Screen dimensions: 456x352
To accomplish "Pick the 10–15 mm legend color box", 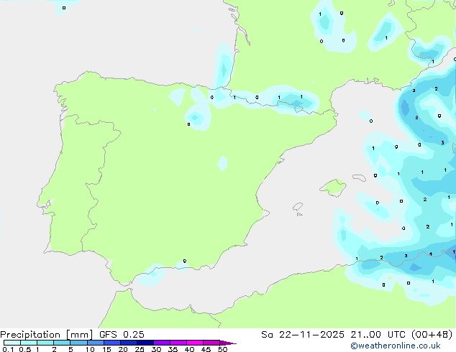I will click(95, 343).
